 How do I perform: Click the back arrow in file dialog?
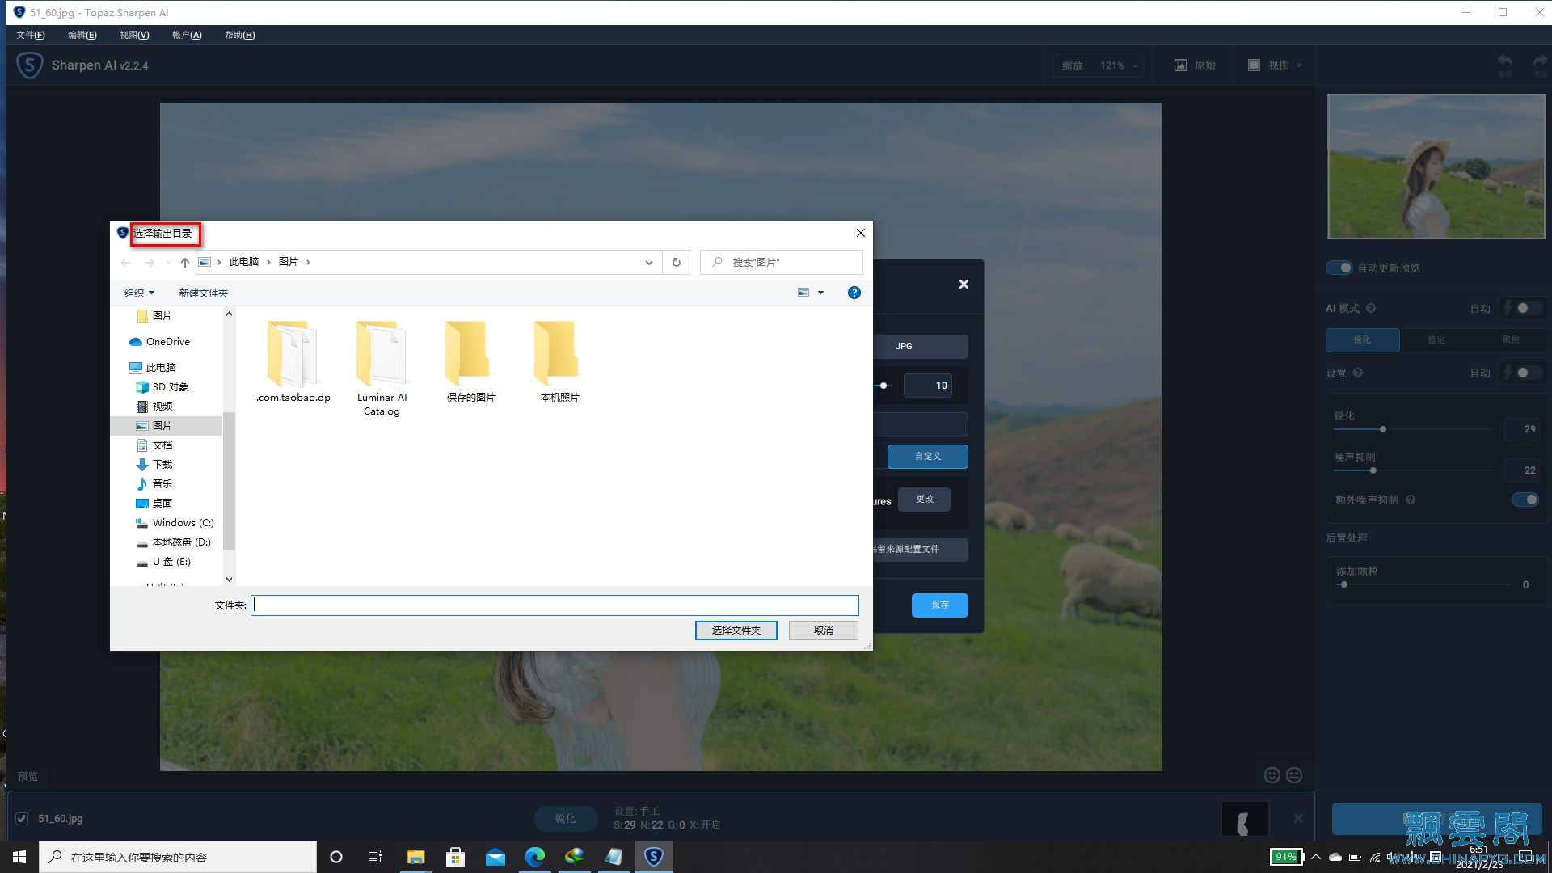(x=125, y=262)
